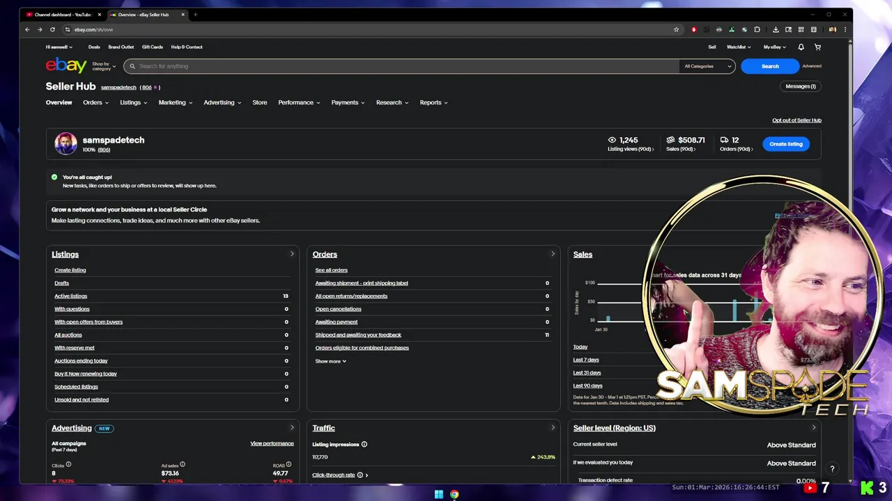Click the eBay logo
892x501 pixels.
pyautogui.click(x=66, y=65)
